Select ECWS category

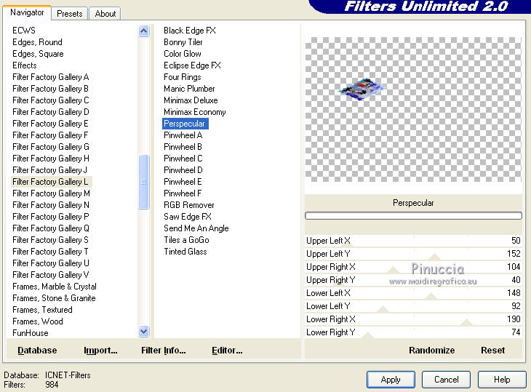tap(24, 31)
